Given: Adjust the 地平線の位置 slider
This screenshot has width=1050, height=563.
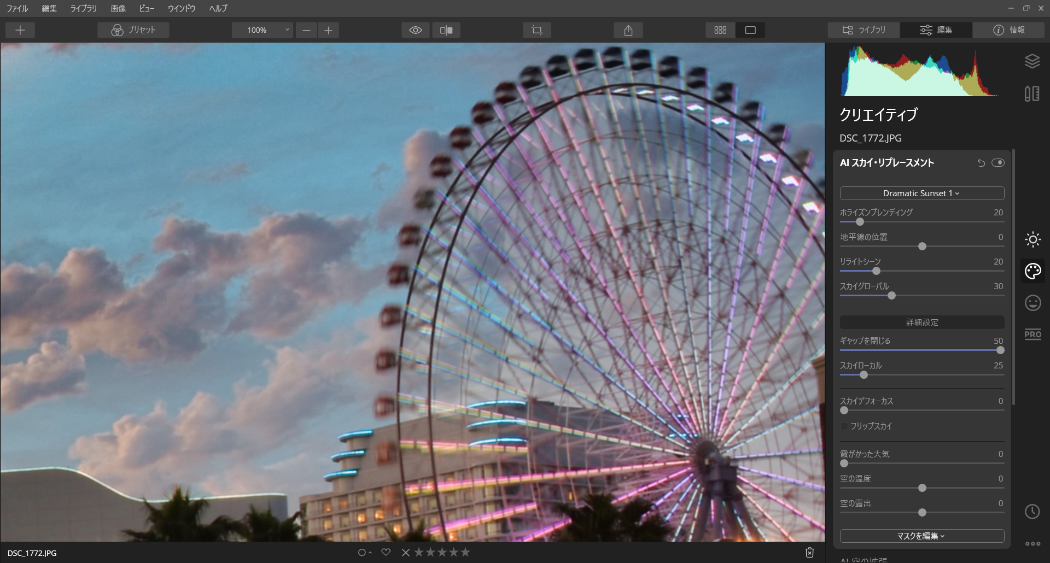Looking at the screenshot, I should 922,247.
